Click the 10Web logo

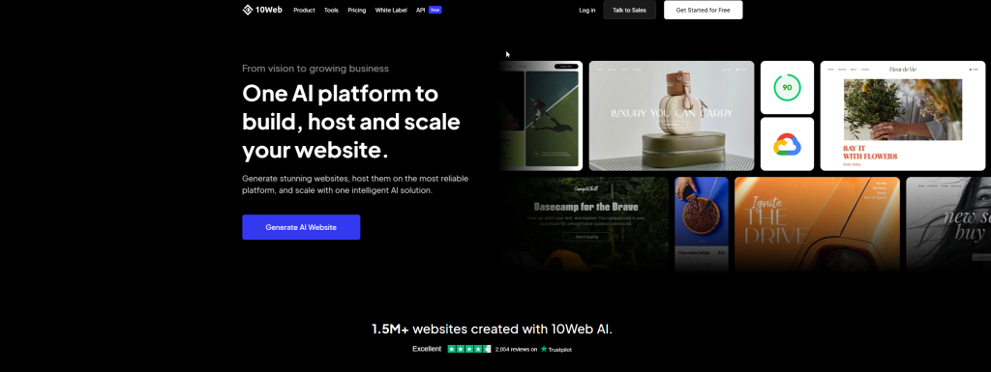[x=262, y=10]
